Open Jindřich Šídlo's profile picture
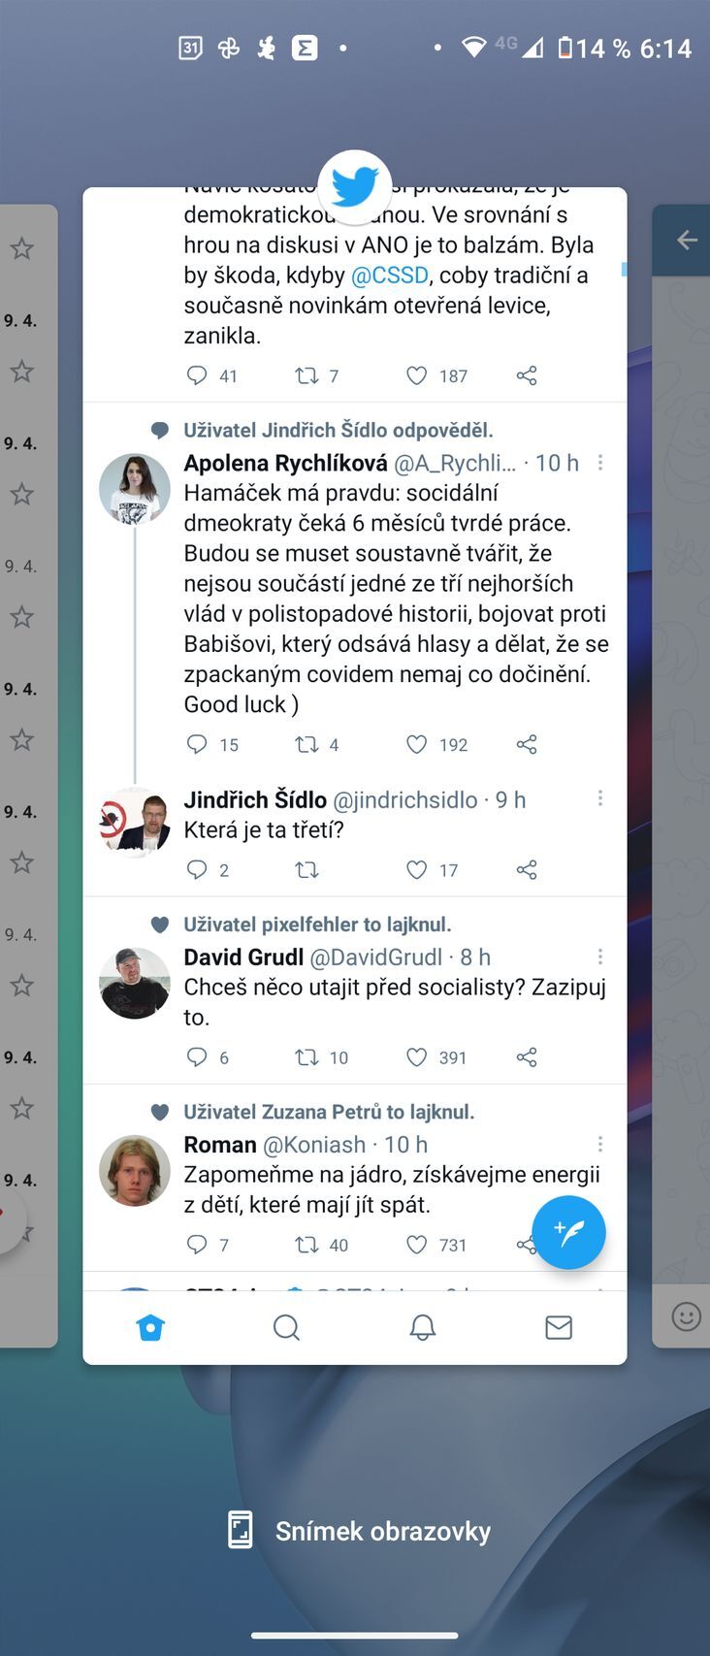This screenshot has height=1656, width=710. coord(135,823)
